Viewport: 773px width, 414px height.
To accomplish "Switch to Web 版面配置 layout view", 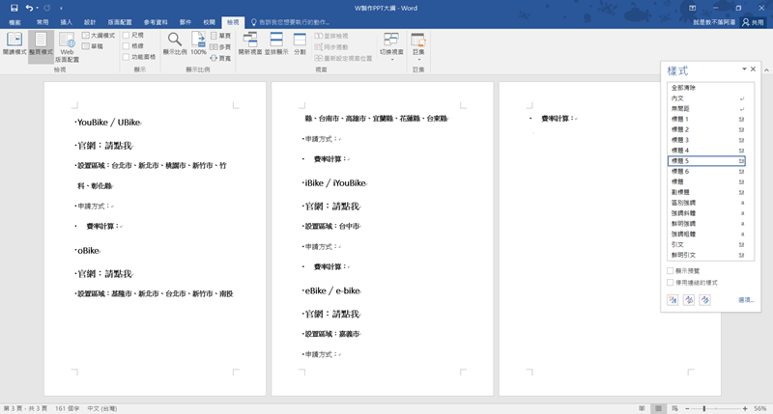I will [67, 46].
